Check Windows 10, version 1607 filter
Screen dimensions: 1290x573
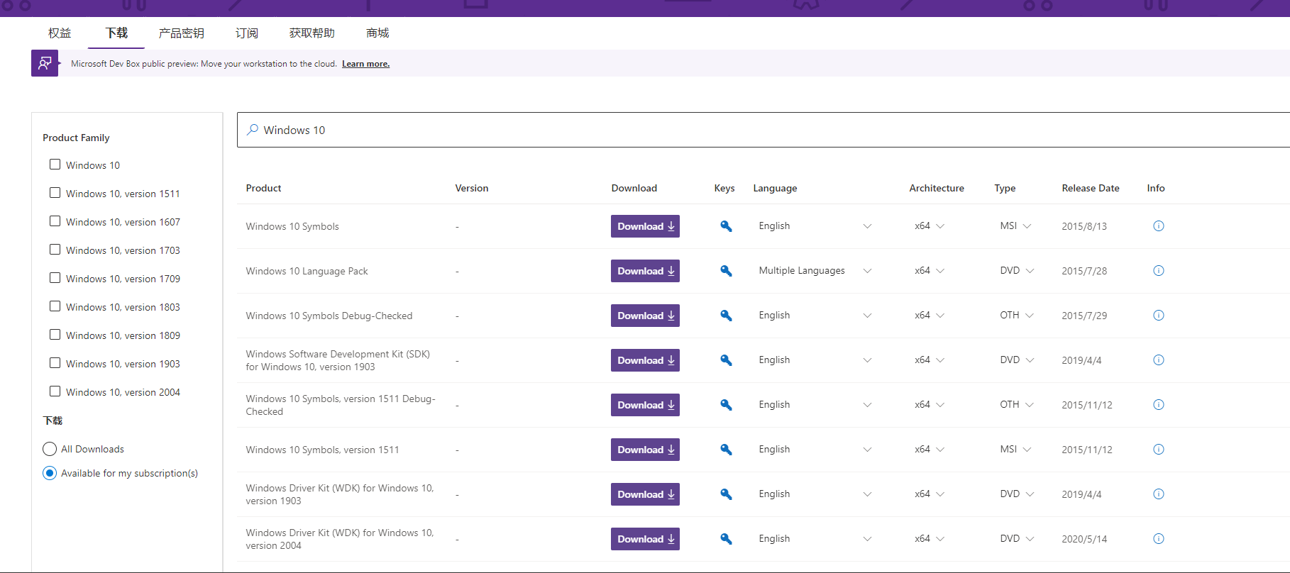[55, 221]
